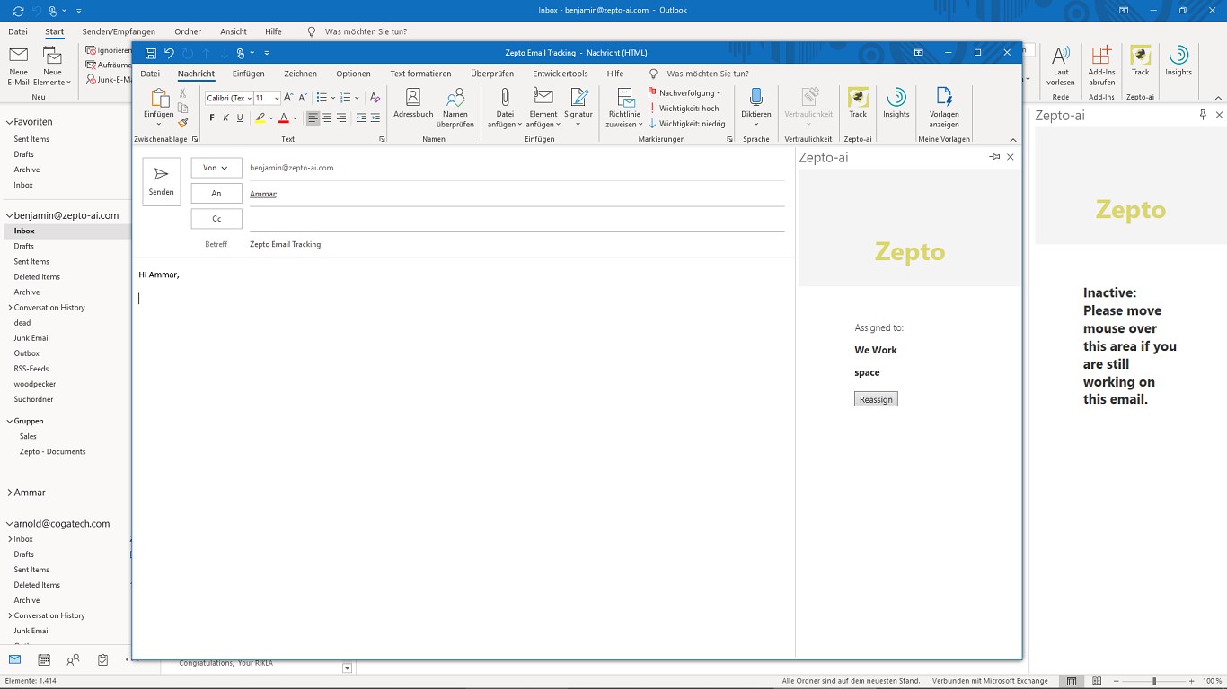This screenshot has width=1227, height=689.
Task: Click Track in the message ribbon
Action: [x=858, y=104]
